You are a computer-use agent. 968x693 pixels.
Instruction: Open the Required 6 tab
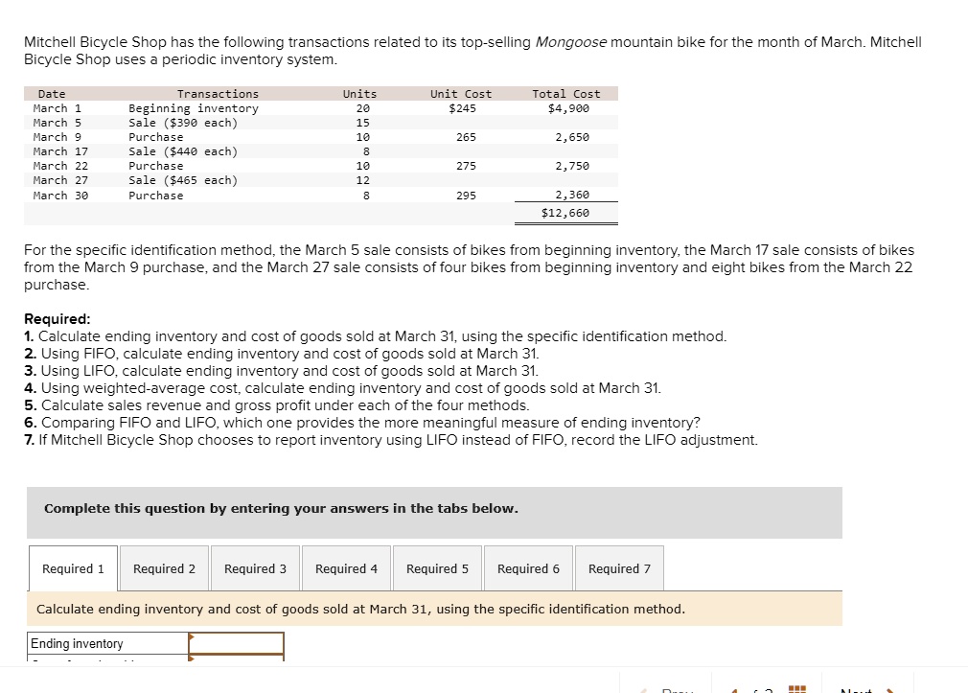(x=528, y=567)
